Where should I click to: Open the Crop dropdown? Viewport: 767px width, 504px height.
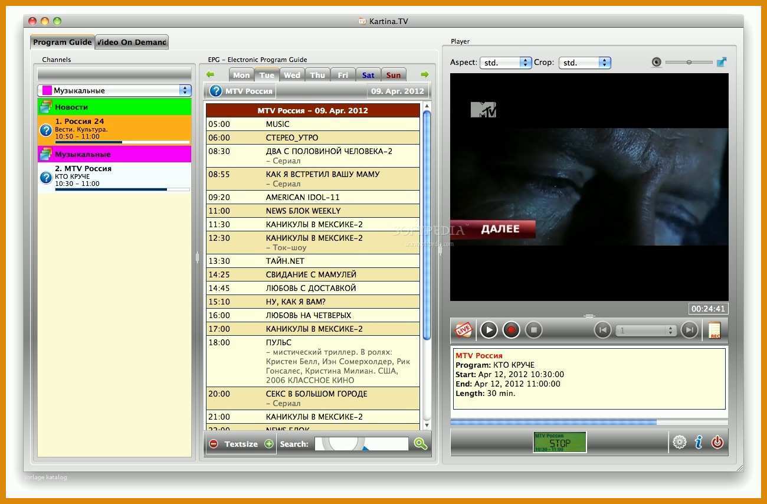(585, 63)
